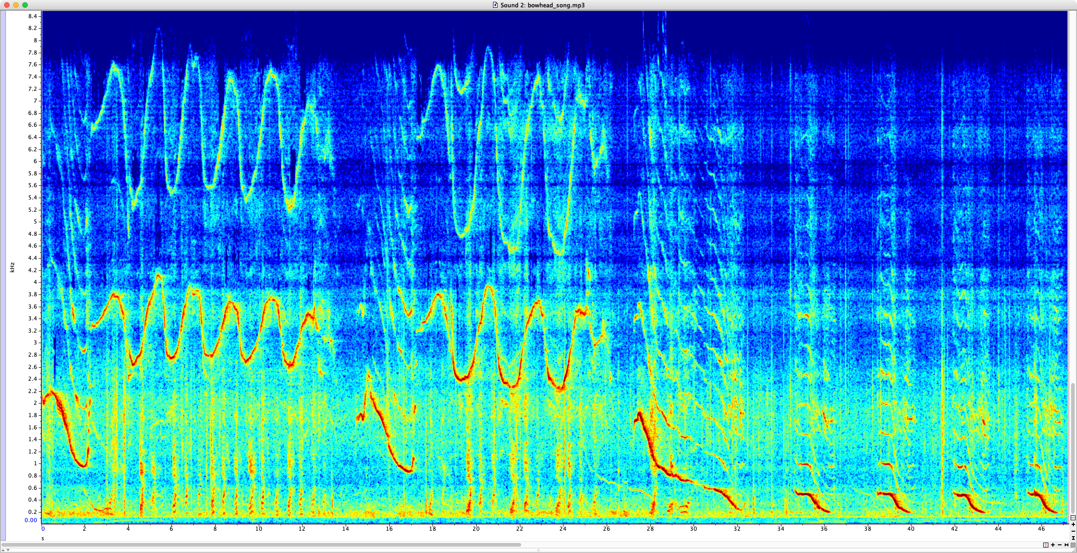Viewport: 1077px width, 553px height.
Task: Click horizontal center-position icon with magenta line
Action: 1046,545
